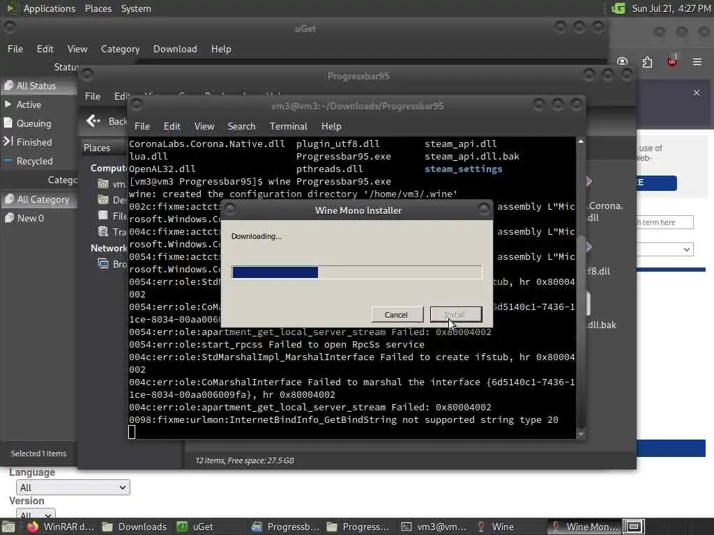Click the Wine Mono download progress bar
Viewport: 714px width, 535px height.
[356, 272]
